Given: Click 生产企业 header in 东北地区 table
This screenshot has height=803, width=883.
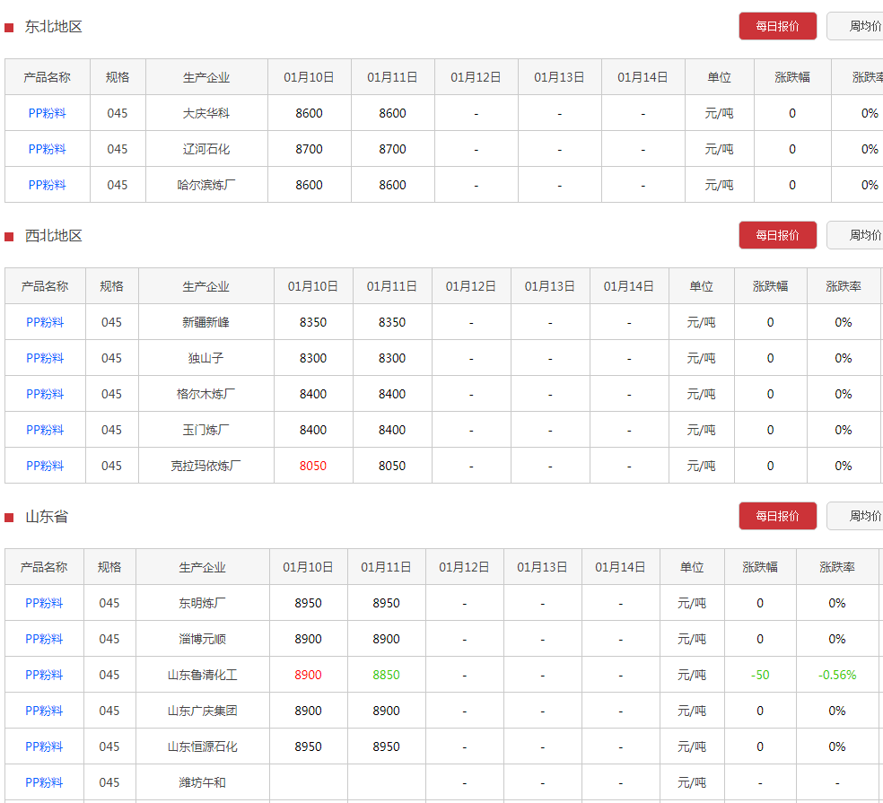Looking at the screenshot, I should (206, 77).
